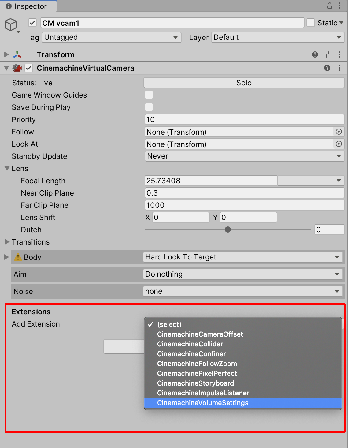Open CinemachineVirtualCamera help icon

pyautogui.click(x=327, y=68)
